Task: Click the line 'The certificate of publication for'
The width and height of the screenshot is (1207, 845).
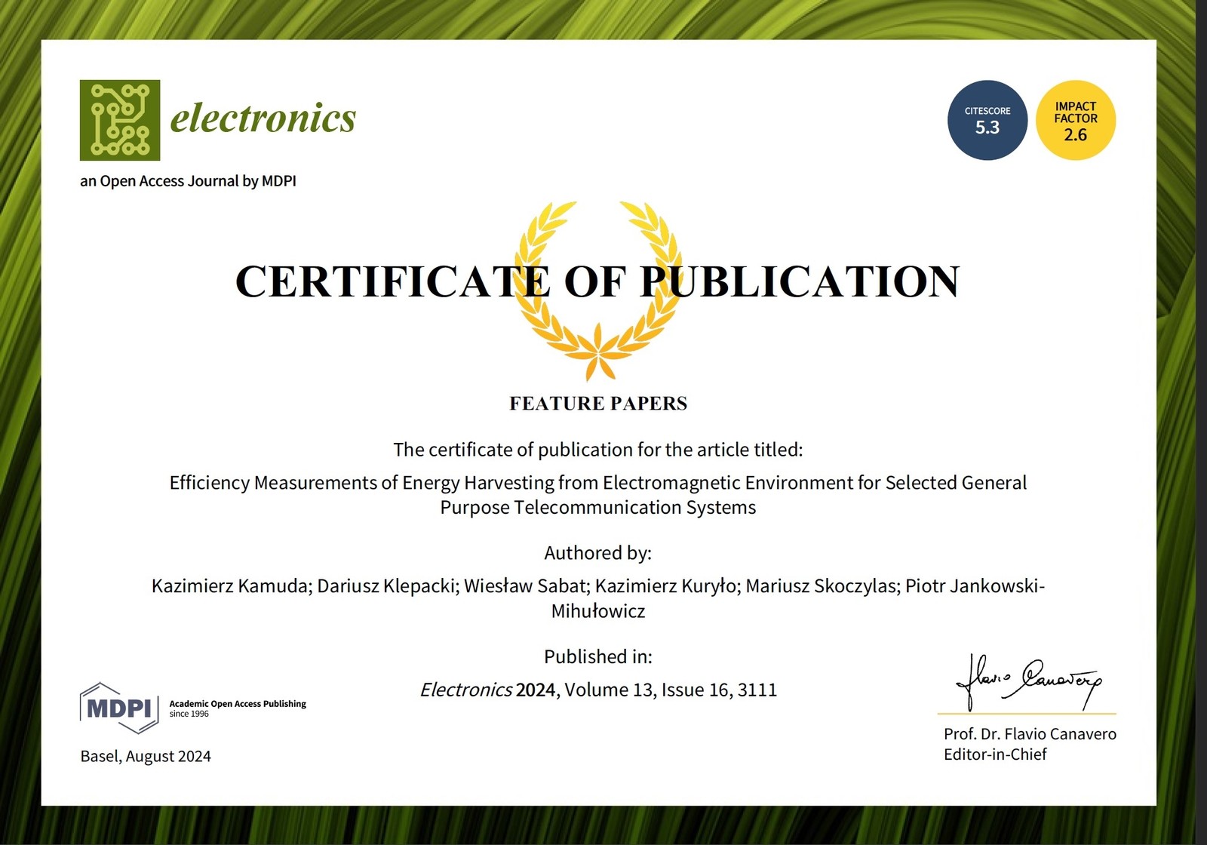Action: (x=597, y=450)
